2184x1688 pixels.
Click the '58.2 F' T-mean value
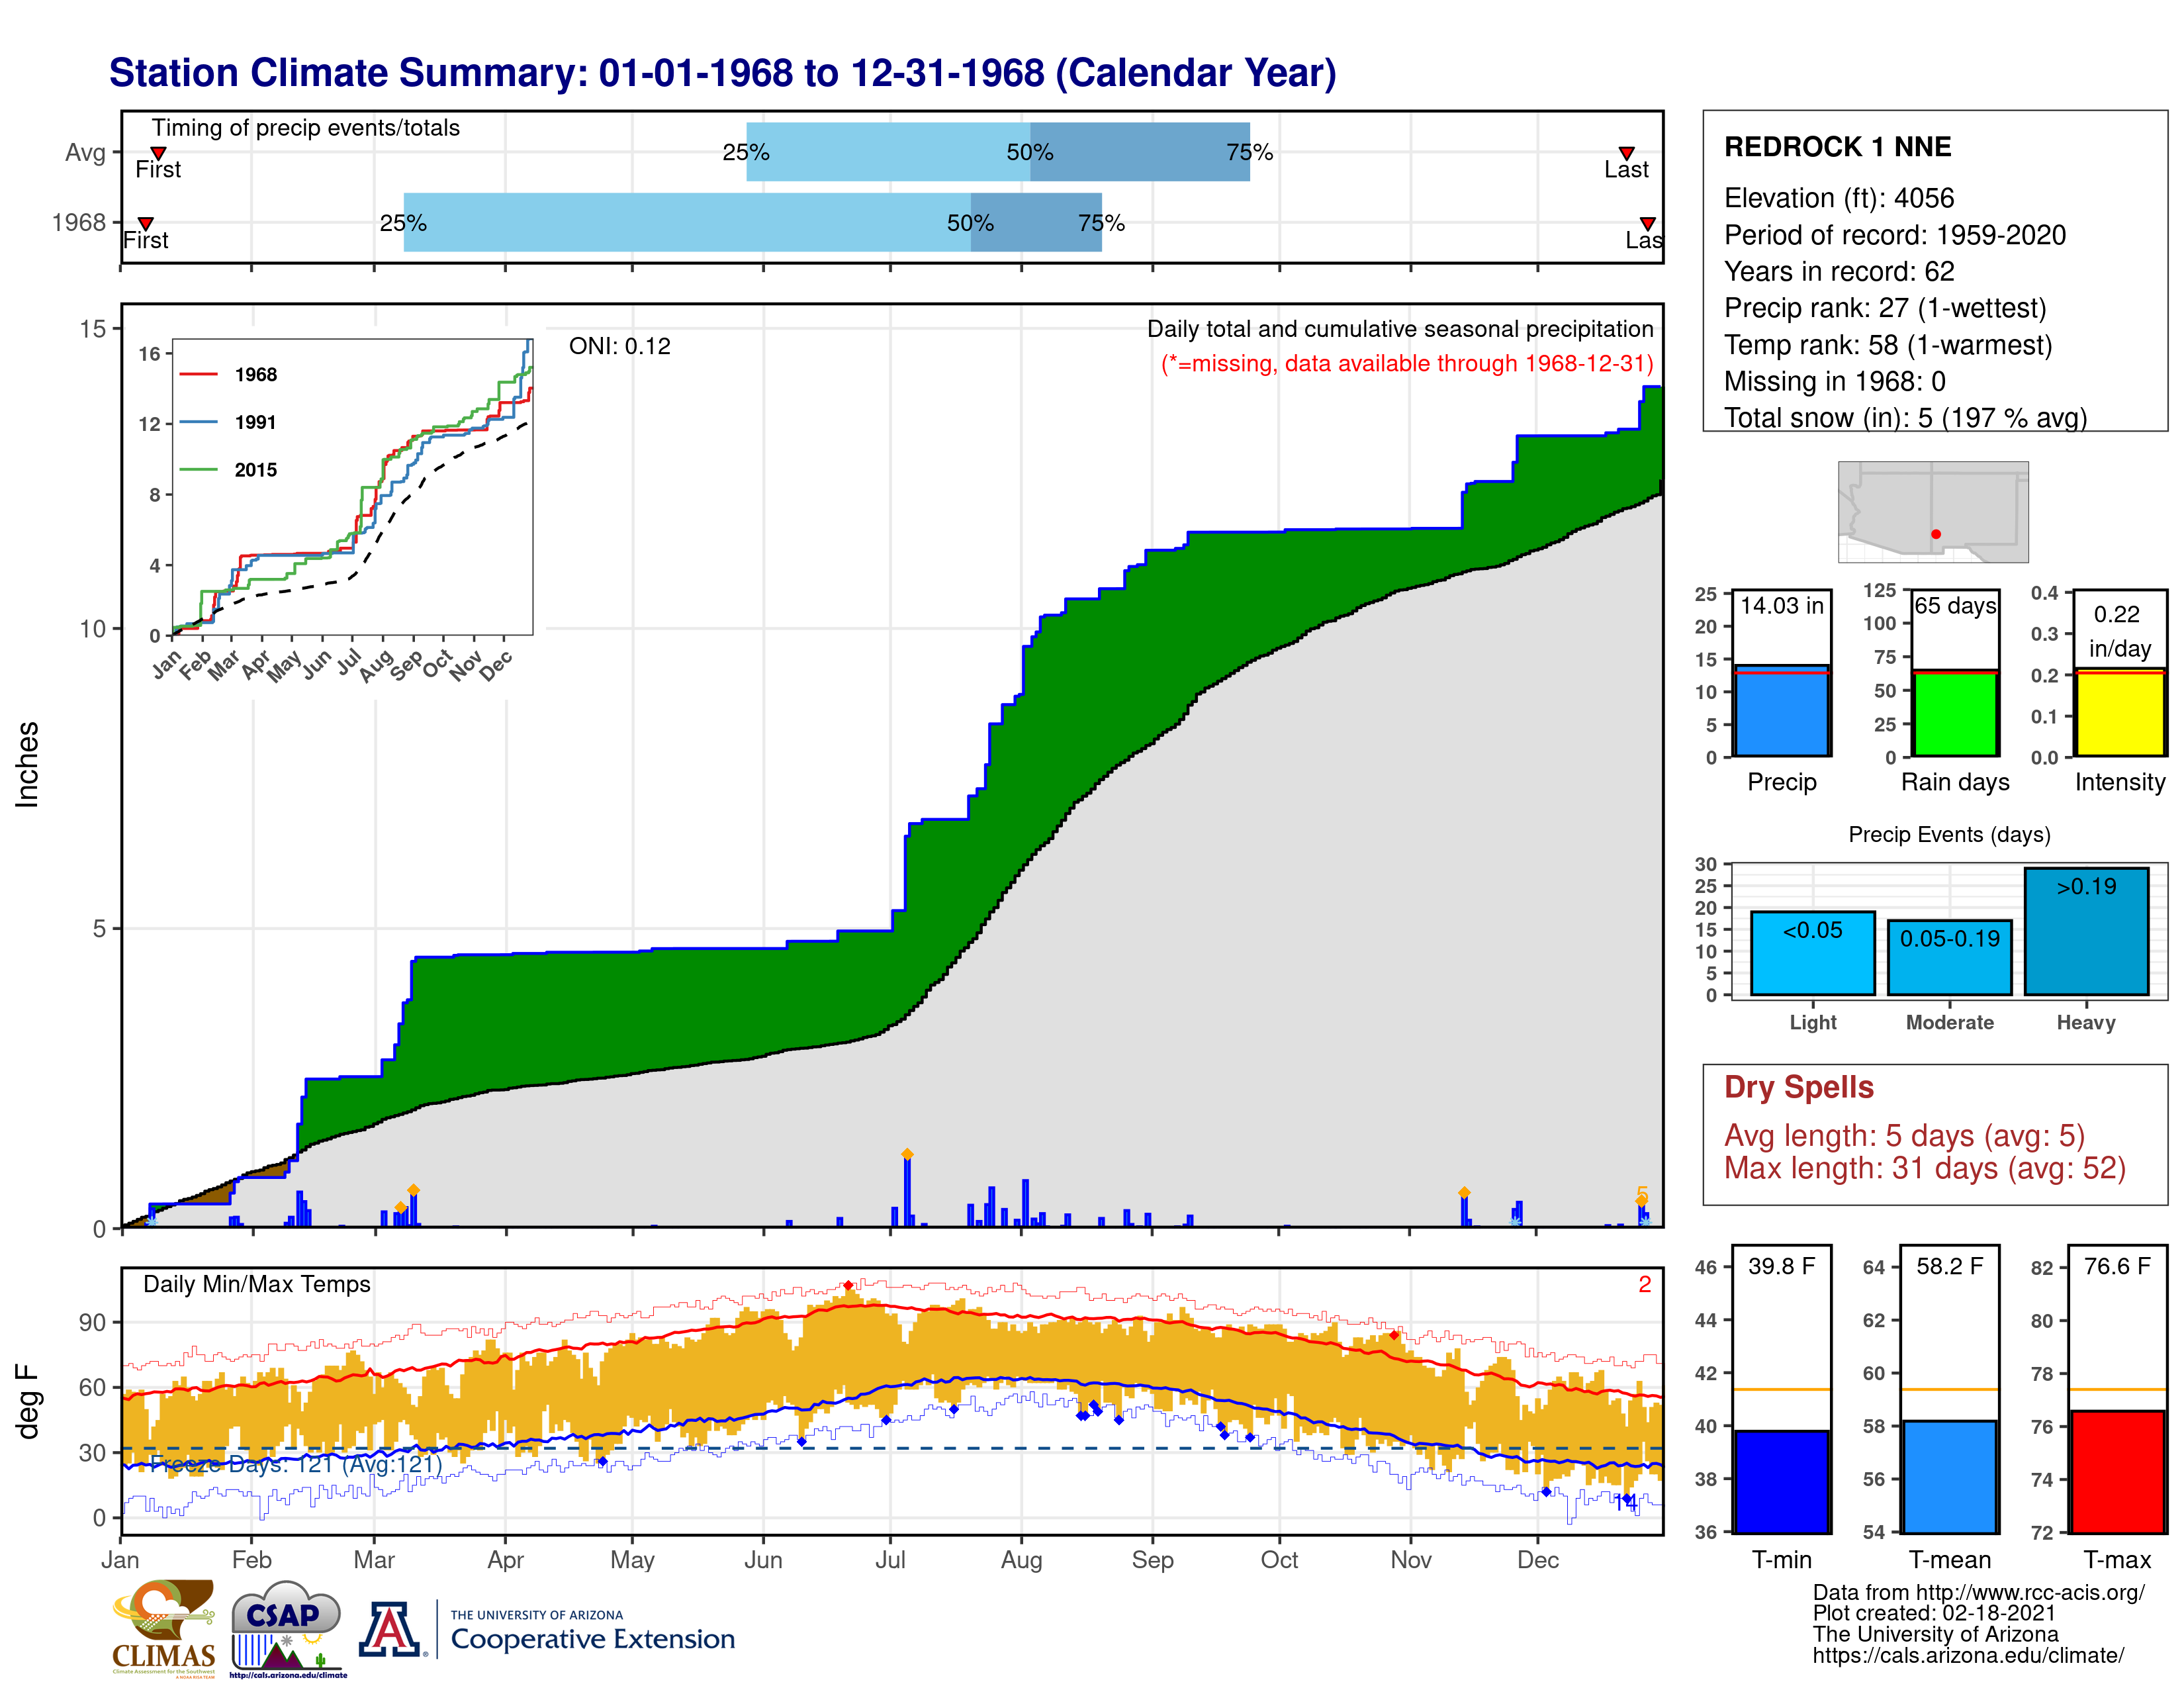(x=1949, y=1266)
